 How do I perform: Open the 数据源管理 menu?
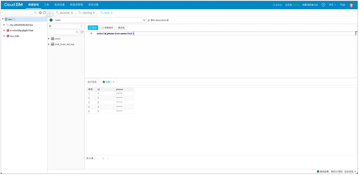(x=76, y=5)
